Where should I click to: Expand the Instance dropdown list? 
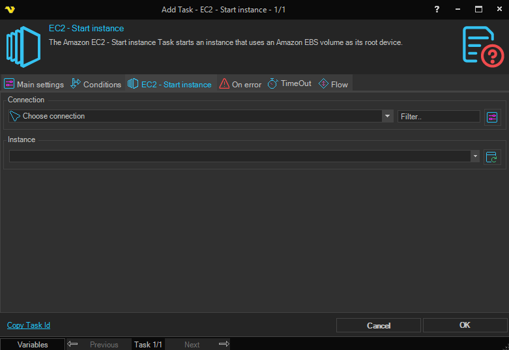coord(475,156)
